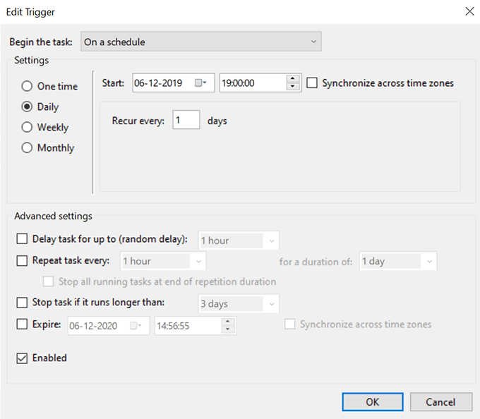Open the Begin the task dropdown
The width and height of the screenshot is (480, 419).
coord(201,42)
